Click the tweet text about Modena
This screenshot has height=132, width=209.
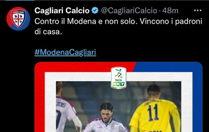(x=118, y=26)
